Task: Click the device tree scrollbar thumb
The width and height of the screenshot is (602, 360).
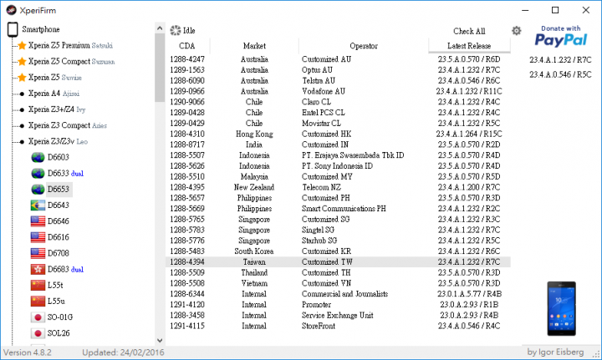Action: [160, 68]
